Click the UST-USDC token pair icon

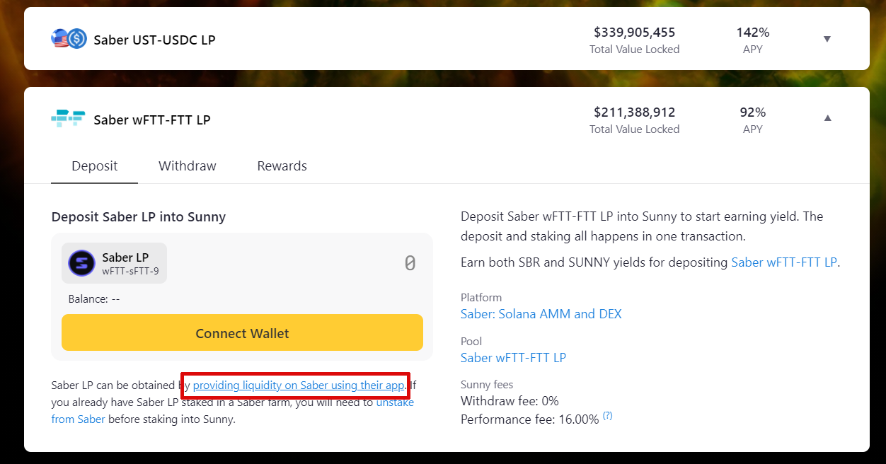pyautogui.click(x=69, y=39)
